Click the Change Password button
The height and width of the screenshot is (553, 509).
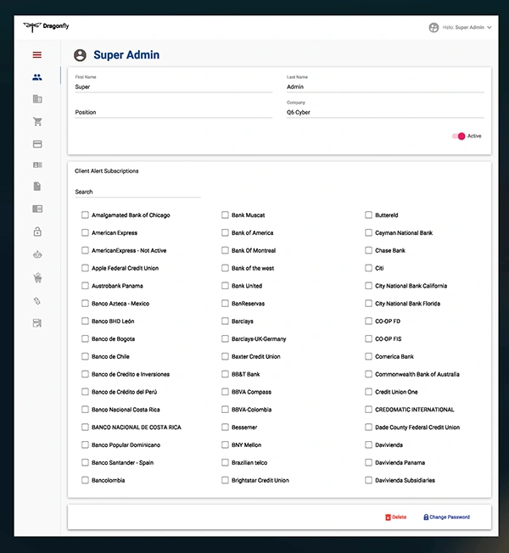click(446, 517)
